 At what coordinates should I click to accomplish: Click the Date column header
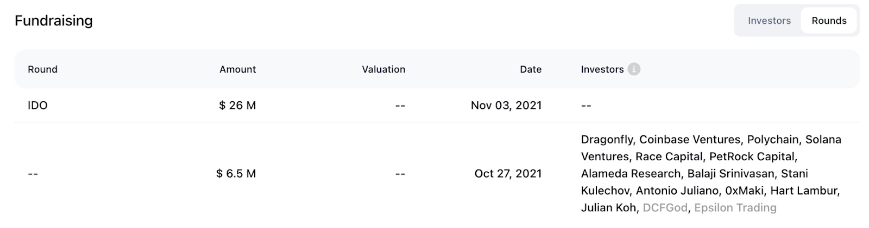530,69
